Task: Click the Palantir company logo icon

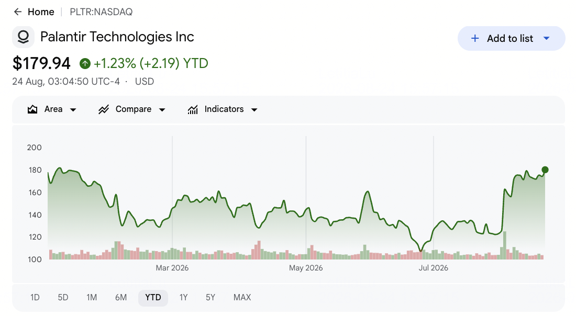Action: pyautogui.click(x=23, y=37)
